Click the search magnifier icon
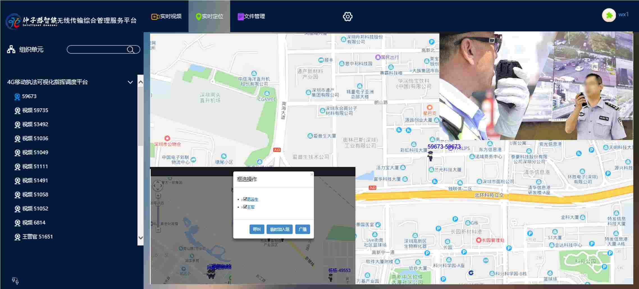 click(x=131, y=50)
